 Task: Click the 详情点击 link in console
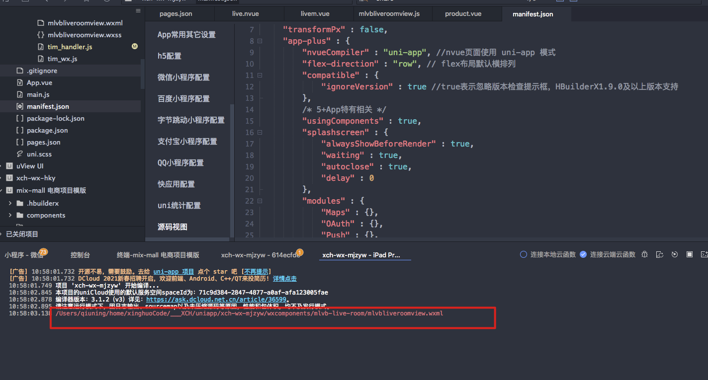(x=285, y=279)
